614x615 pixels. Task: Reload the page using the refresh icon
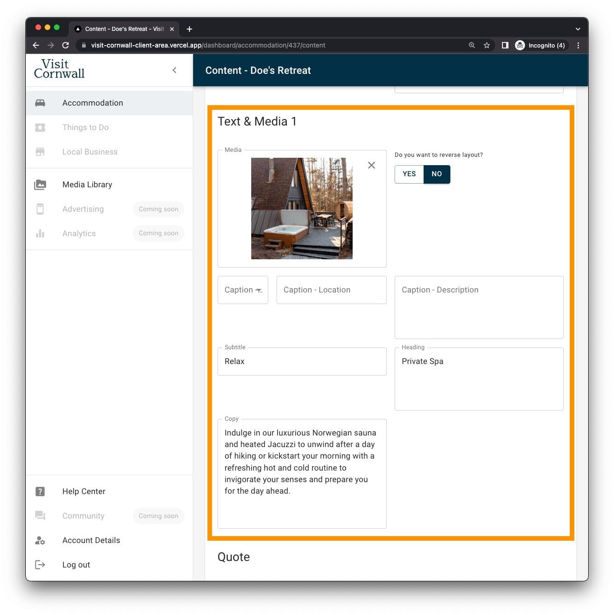[65, 45]
